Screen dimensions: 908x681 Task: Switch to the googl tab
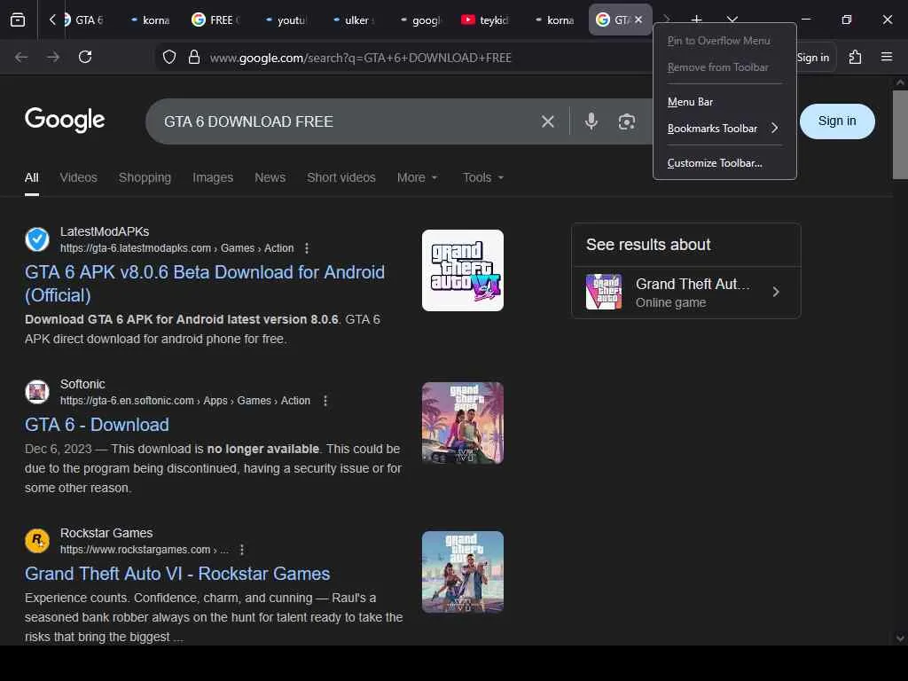[x=421, y=20]
